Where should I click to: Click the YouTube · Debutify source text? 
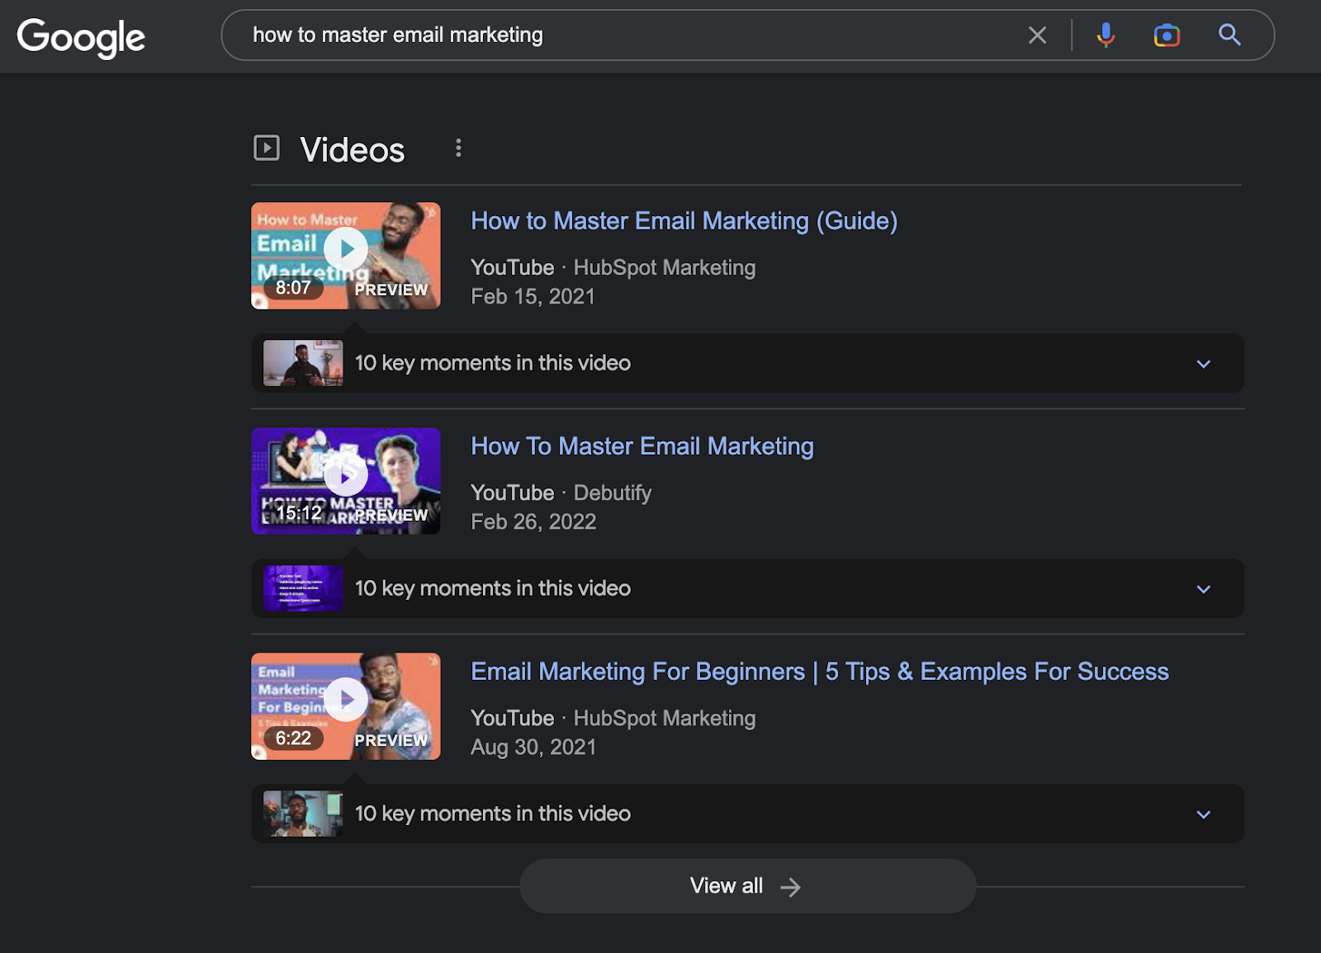coord(561,493)
